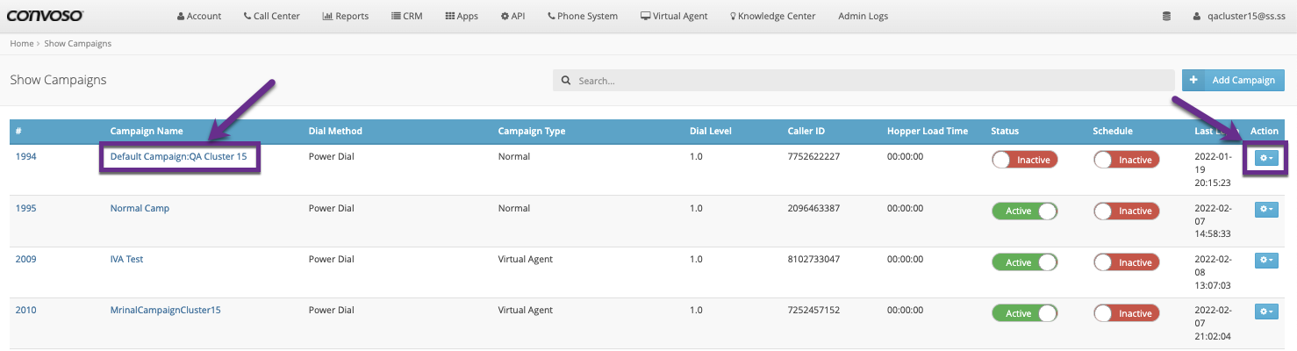Focus the campaign Search field

pyautogui.click(x=863, y=80)
